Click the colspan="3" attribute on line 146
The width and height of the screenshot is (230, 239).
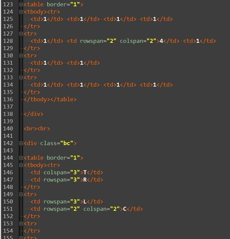point(62,172)
